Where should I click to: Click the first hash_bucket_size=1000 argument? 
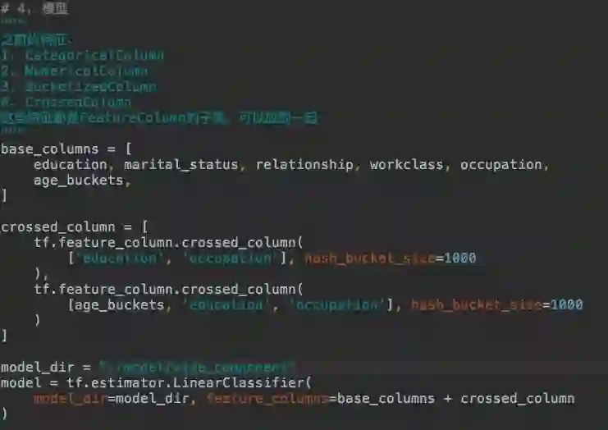391,258
